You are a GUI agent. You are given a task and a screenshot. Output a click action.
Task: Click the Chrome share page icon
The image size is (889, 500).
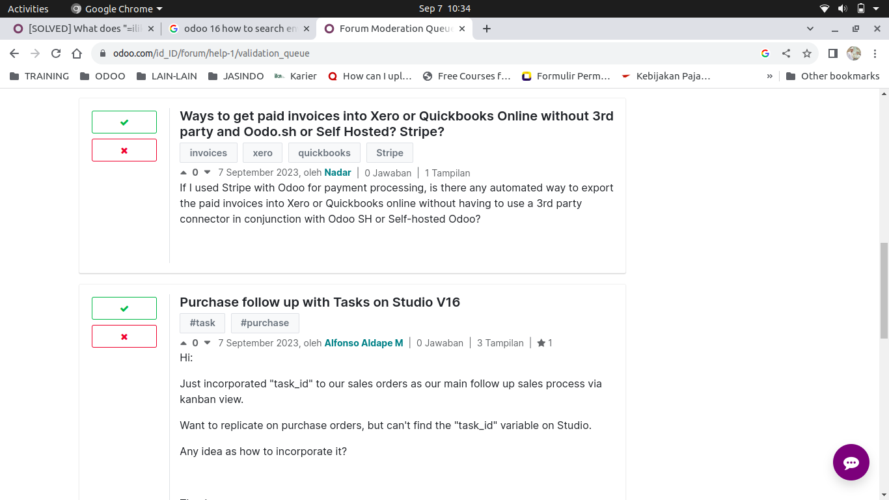pos(786,53)
